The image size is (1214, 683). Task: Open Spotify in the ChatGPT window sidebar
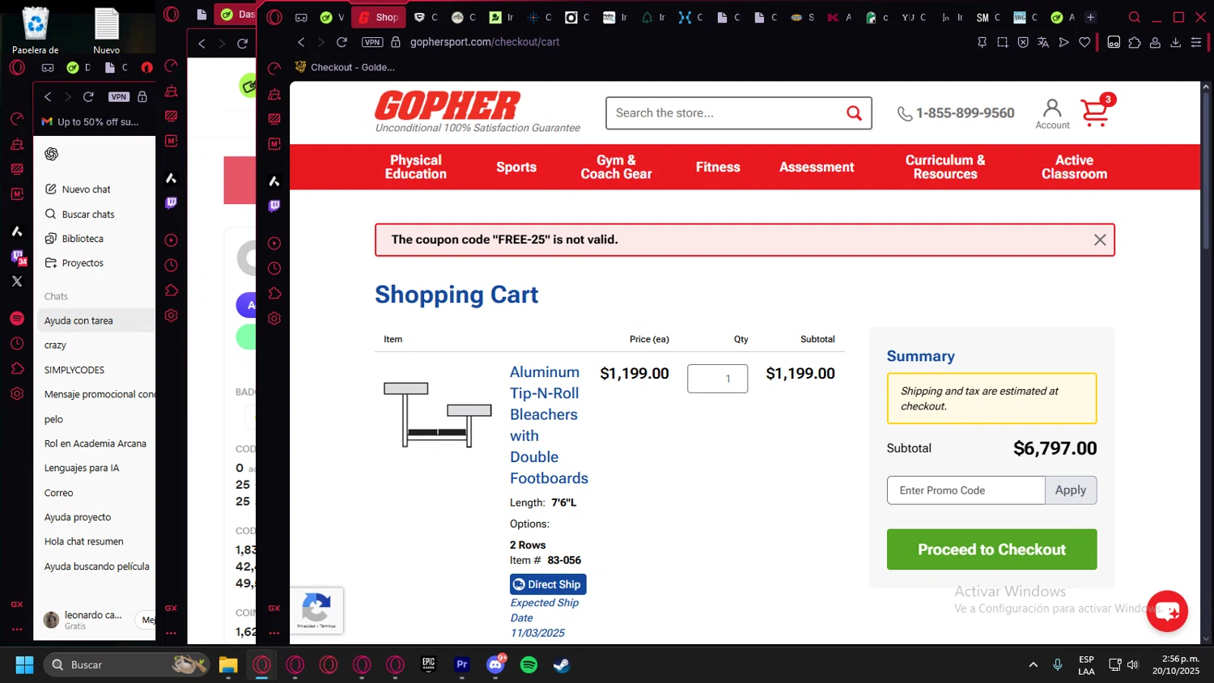17,319
